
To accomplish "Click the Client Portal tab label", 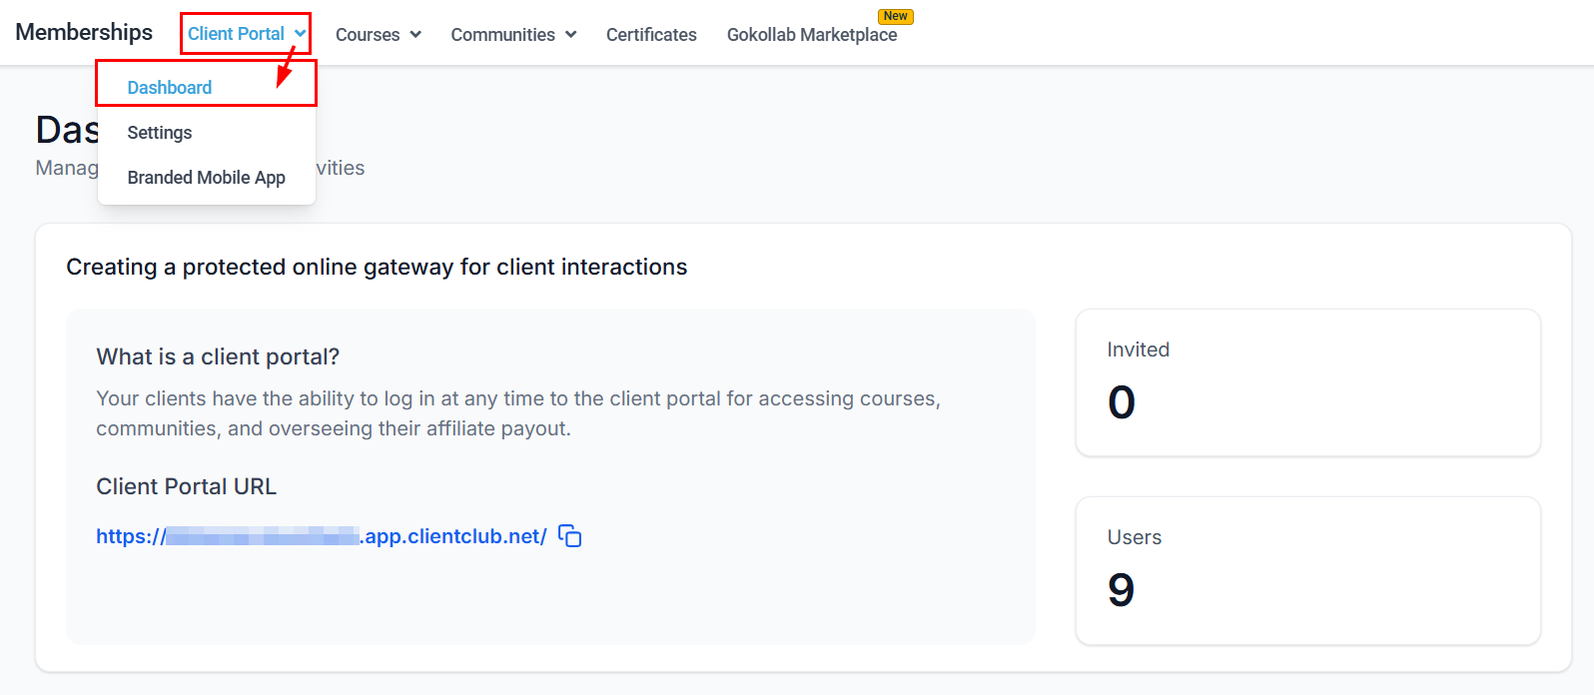I will [236, 34].
